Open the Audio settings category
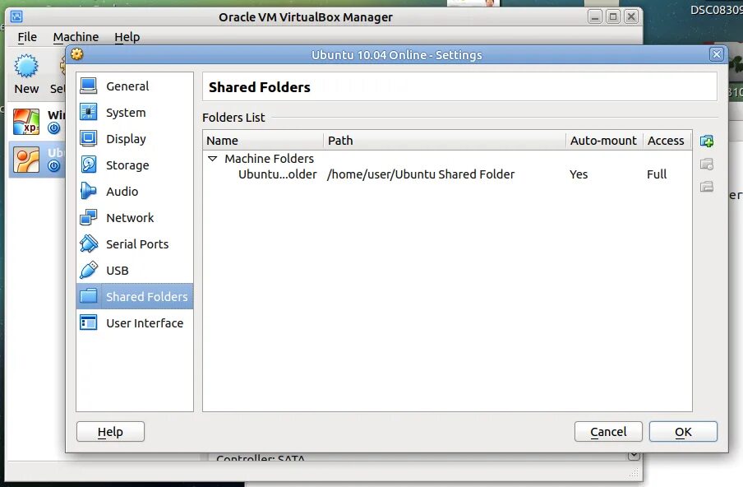This screenshot has height=487, width=743. click(x=135, y=192)
